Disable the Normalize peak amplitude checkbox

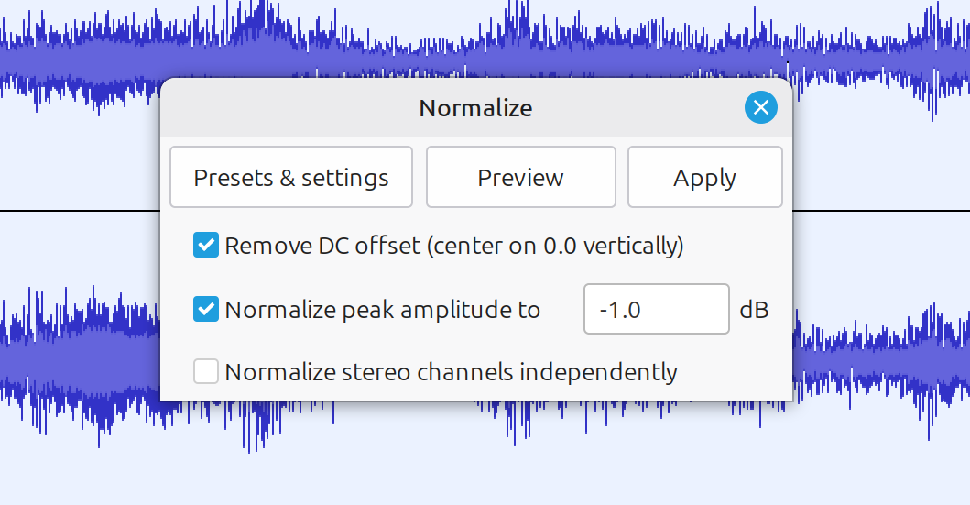tap(206, 310)
